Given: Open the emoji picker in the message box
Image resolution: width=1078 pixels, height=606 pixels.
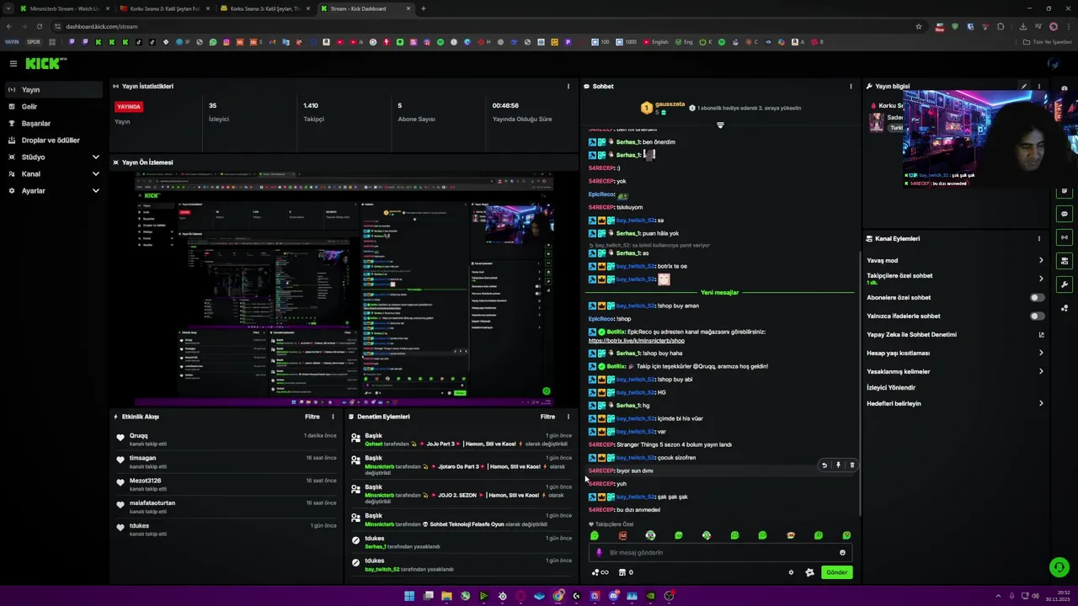Looking at the screenshot, I should click(842, 553).
